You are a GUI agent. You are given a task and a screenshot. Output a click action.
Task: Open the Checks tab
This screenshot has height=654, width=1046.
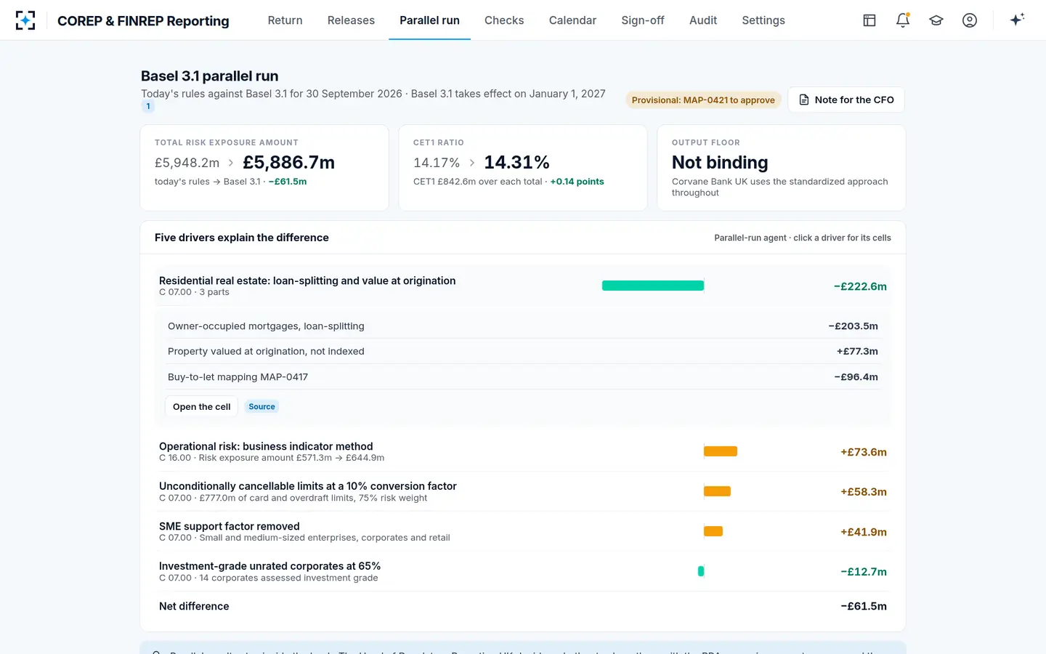(x=504, y=20)
